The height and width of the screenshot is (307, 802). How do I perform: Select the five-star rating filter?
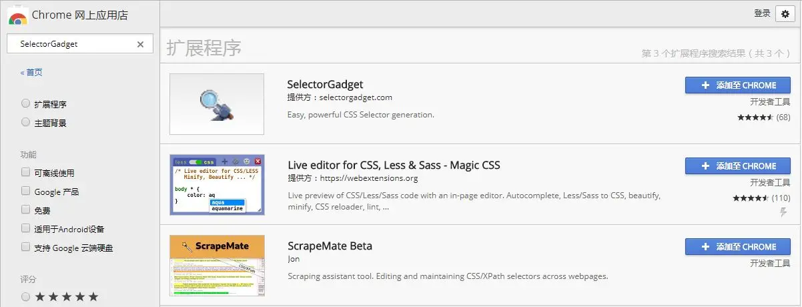point(25,296)
